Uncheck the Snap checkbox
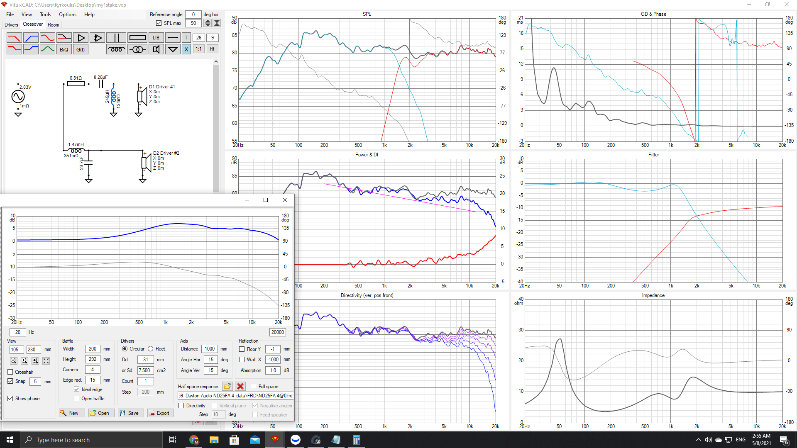The height and width of the screenshot is (448, 797). pos(10,381)
